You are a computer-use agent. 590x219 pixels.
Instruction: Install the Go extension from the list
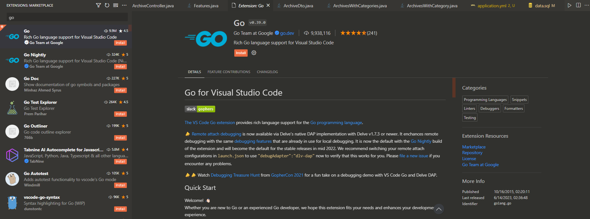coord(120,43)
